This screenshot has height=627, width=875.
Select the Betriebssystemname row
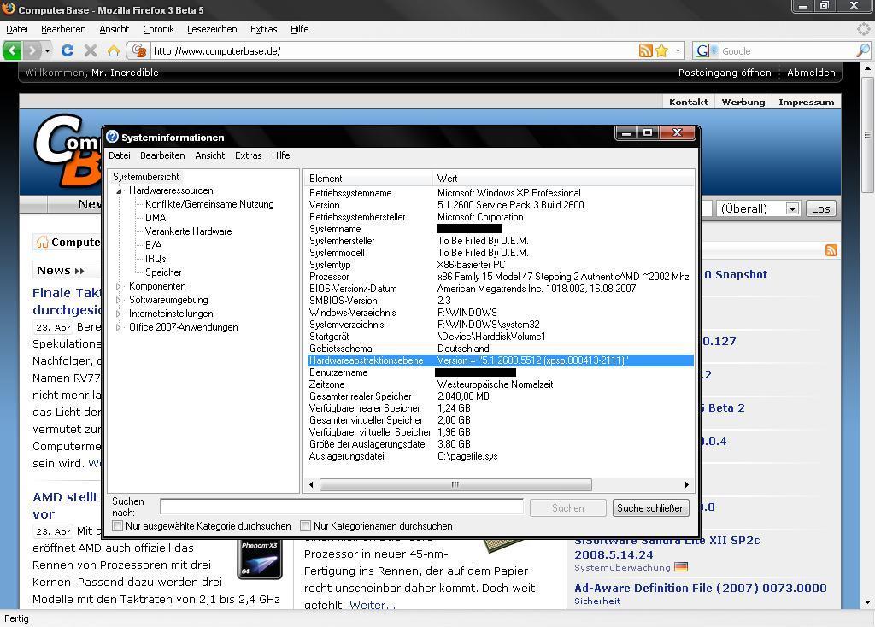click(x=501, y=193)
